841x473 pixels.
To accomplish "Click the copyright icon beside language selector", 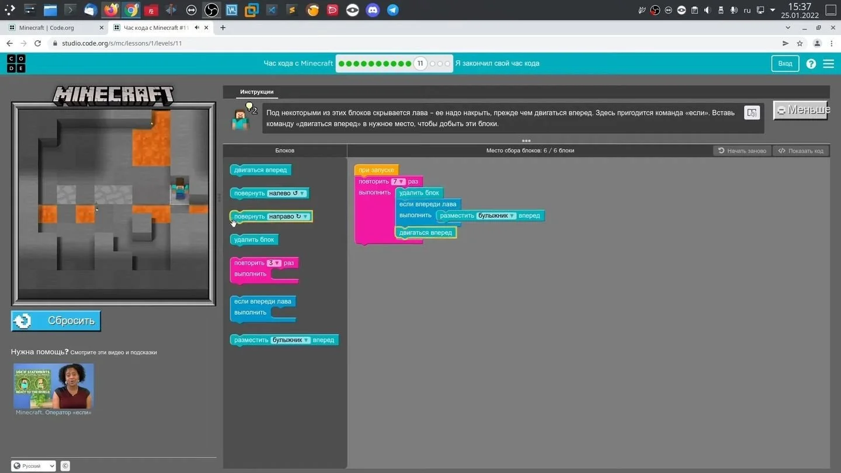I will click(x=65, y=466).
